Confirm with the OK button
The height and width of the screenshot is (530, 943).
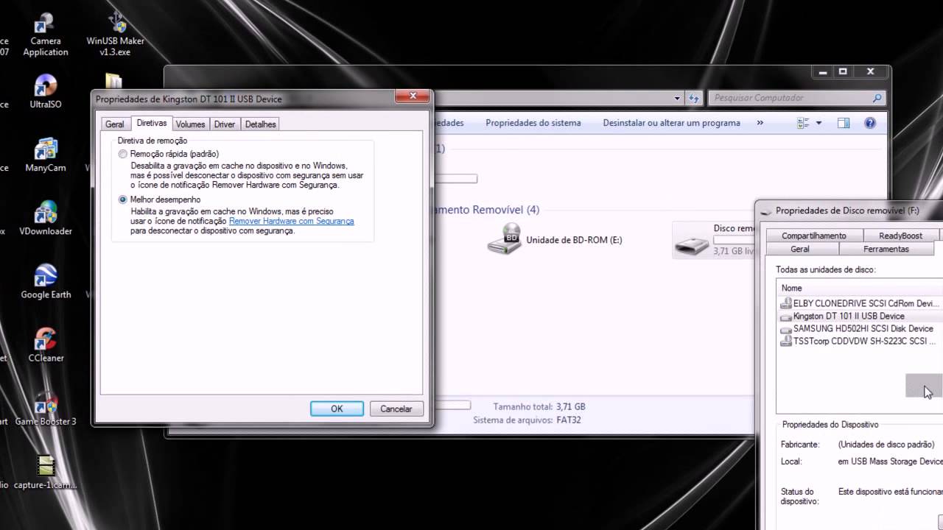click(x=337, y=409)
